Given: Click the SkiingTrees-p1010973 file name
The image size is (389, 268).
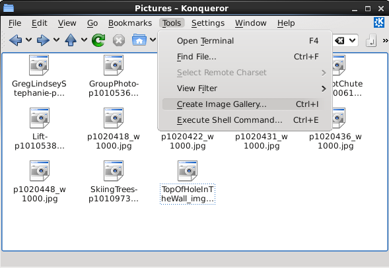Looking at the screenshot, I should pos(114,194).
